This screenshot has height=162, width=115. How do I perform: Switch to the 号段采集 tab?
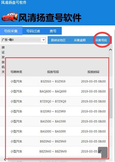[11, 31]
